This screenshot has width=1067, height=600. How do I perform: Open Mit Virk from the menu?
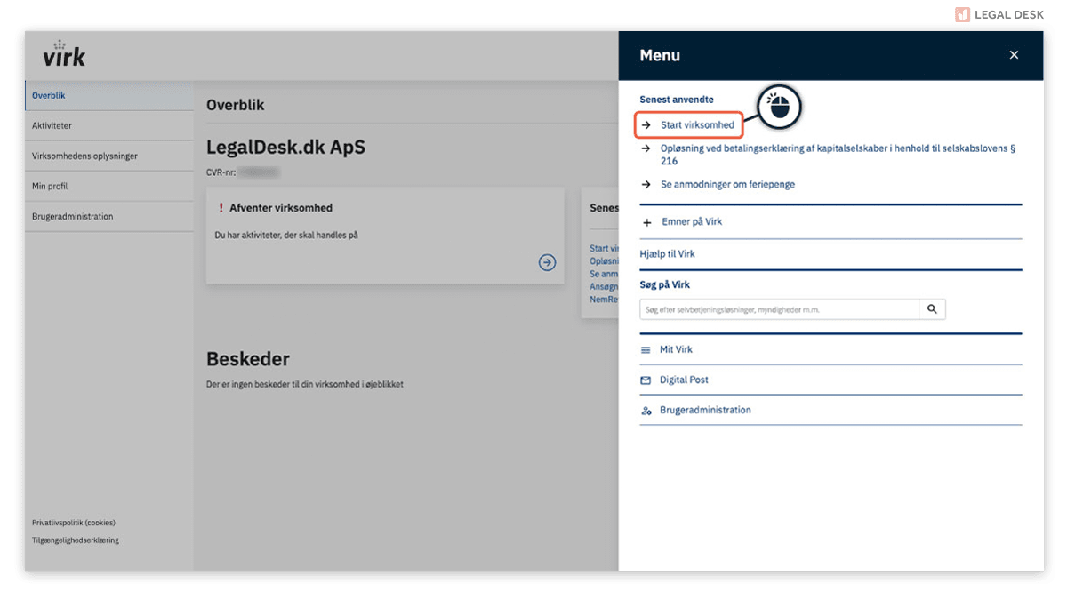coord(676,350)
